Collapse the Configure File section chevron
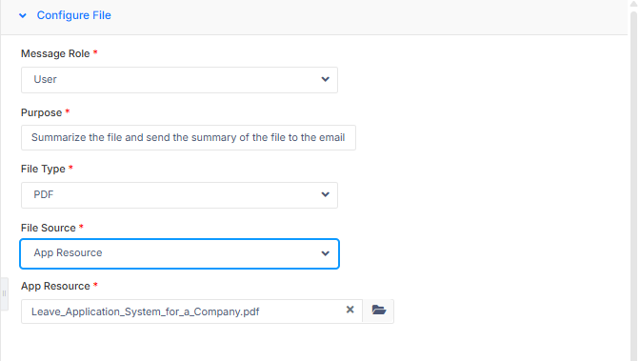 [23, 15]
